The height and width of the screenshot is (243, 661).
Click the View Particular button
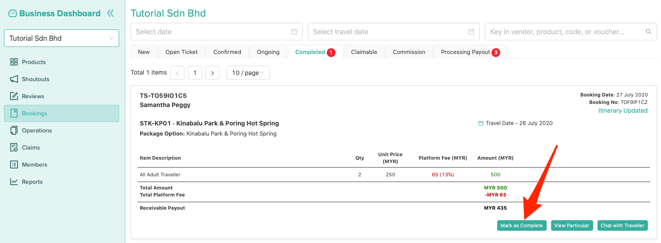point(572,225)
